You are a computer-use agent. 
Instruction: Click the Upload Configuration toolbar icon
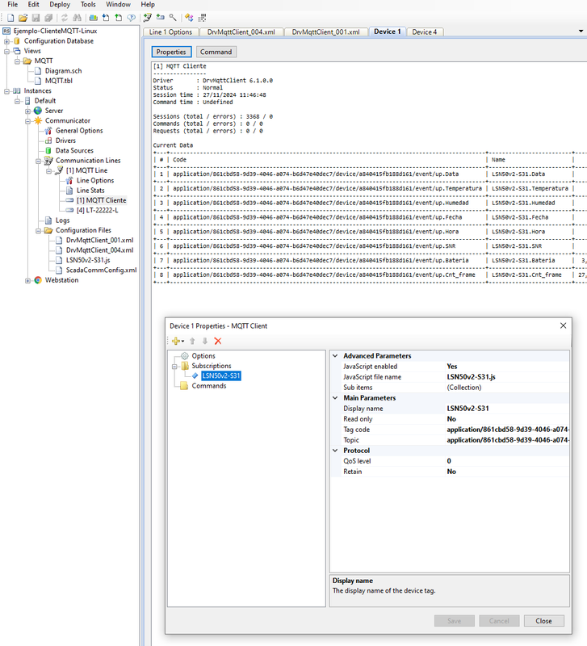pos(119,18)
